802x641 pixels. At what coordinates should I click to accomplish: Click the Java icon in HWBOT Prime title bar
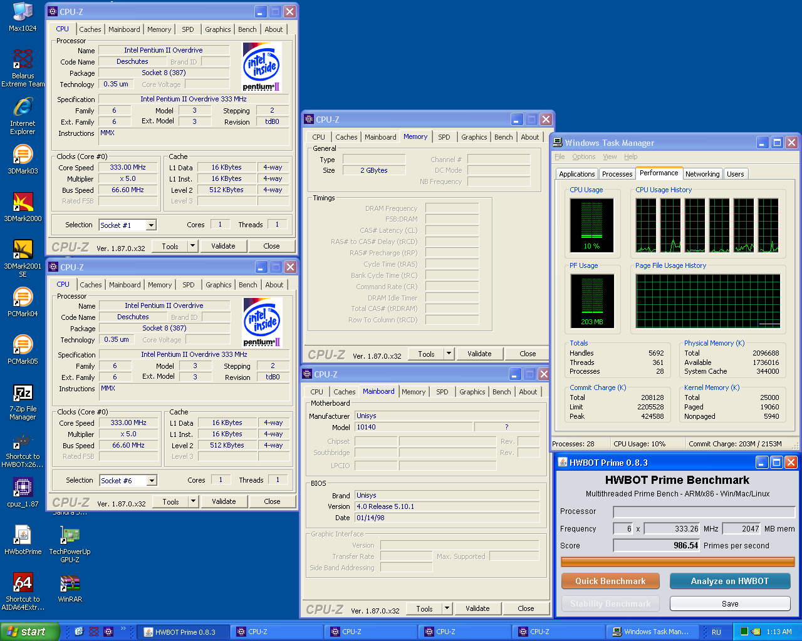click(x=563, y=463)
